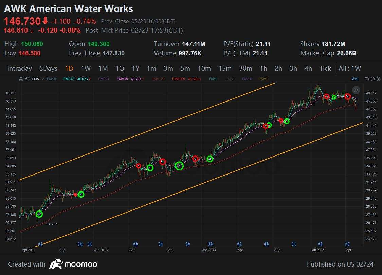Select the 1Y yearly timeframe

pos(135,69)
